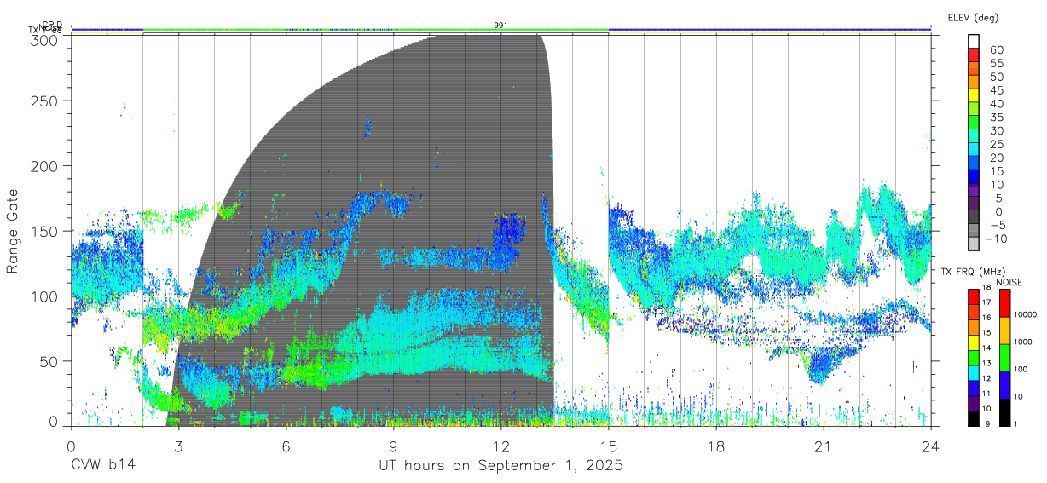
Task: Click the '60' label on the ELEV color bar
Action: coord(996,50)
